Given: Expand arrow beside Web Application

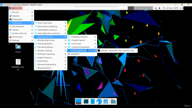Looking at the screenshot, I should (95, 51).
